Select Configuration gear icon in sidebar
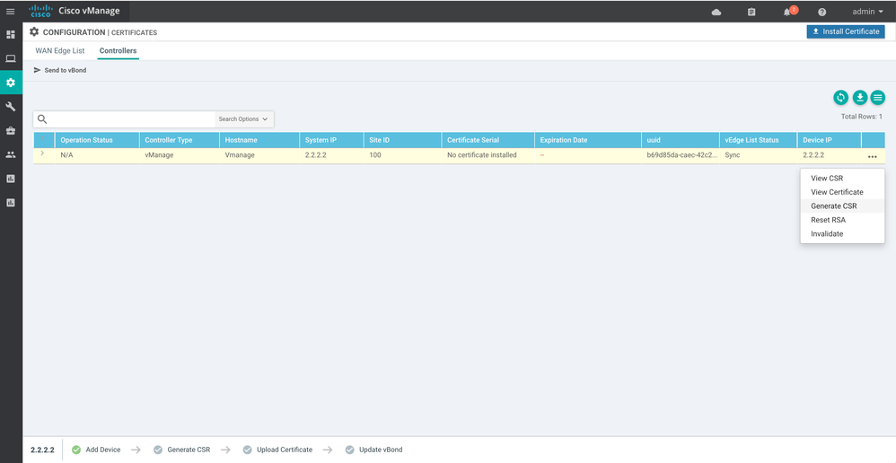This screenshot has height=463, width=896. point(10,83)
